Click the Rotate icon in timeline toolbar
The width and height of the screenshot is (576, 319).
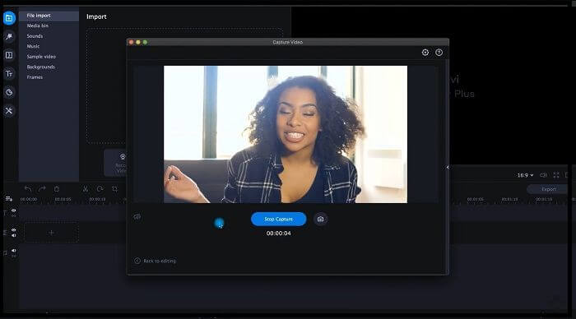(x=100, y=188)
